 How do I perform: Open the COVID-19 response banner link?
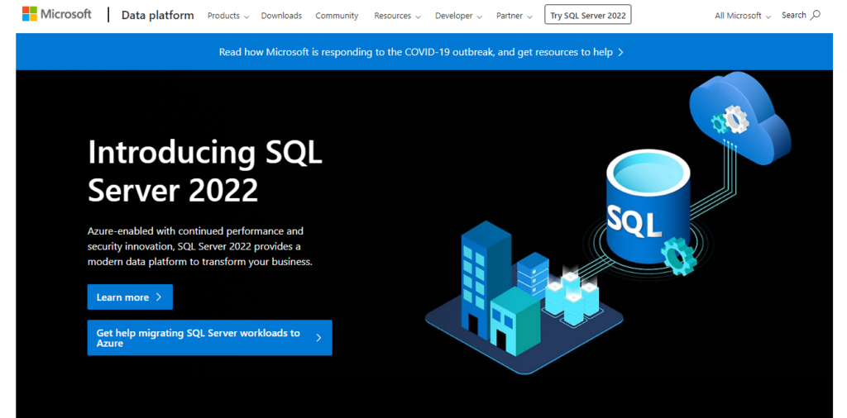(421, 52)
